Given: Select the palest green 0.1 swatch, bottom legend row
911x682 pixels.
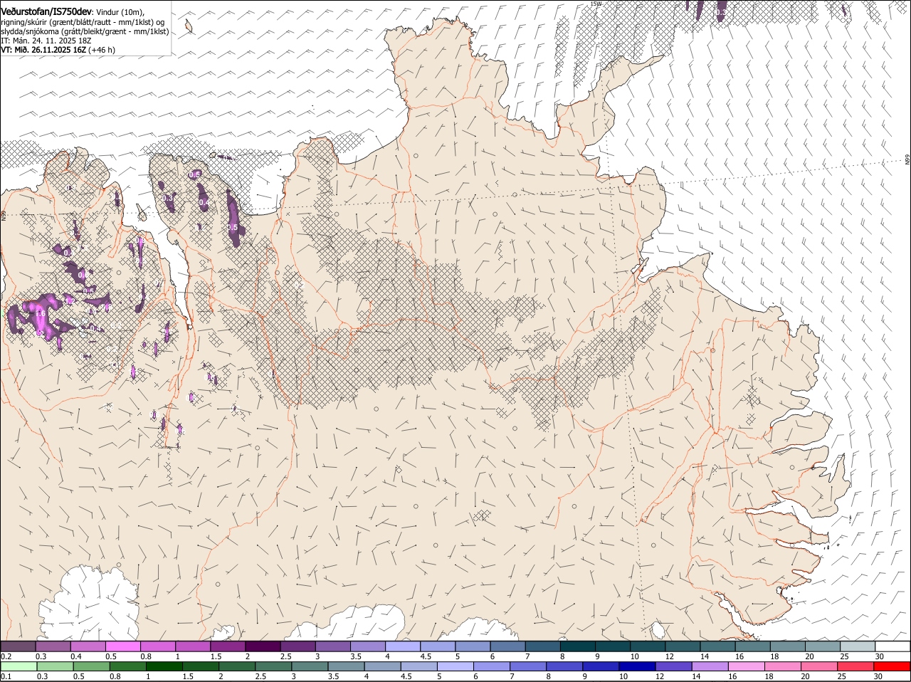Looking at the screenshot, I should point(18,666).
